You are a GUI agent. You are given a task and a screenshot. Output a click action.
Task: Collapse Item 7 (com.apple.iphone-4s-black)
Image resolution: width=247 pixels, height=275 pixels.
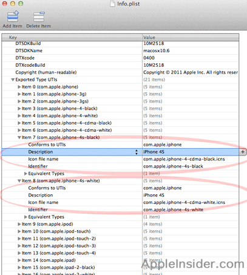click(x=19, y=138)
